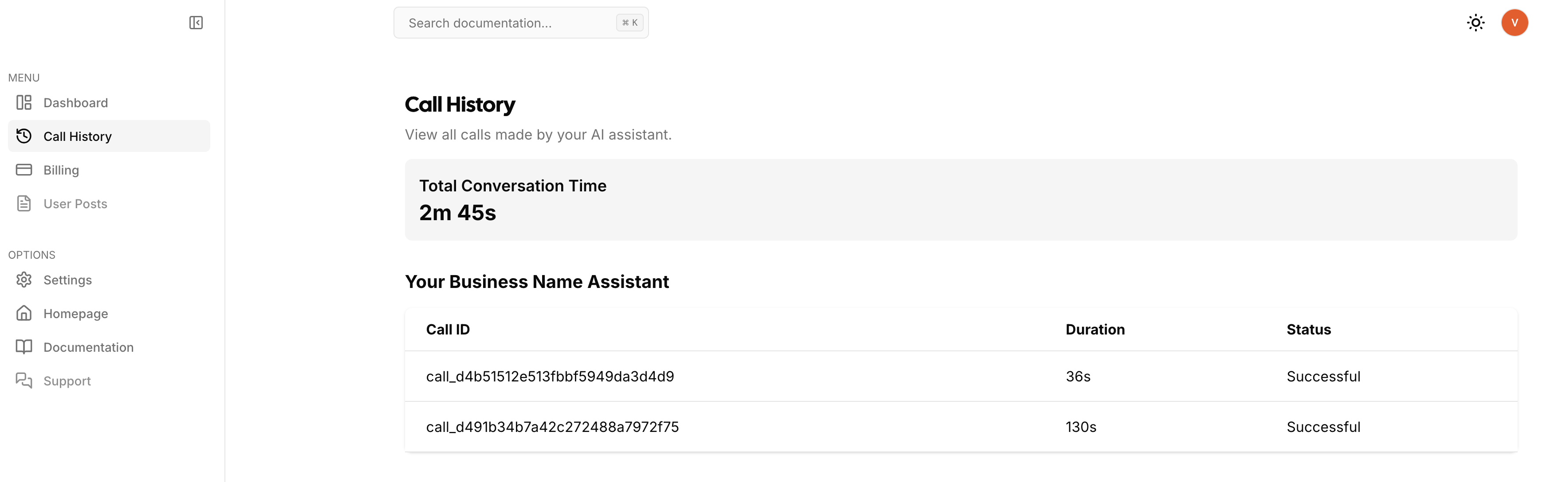1550x482 pixels.
Task: Select the call_d4b51512e513fbbf5949da3d4d9 row
Action: [x=961, y=377]
